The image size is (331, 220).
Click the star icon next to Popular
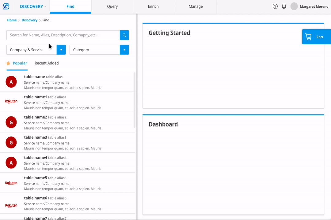[8, 63]
